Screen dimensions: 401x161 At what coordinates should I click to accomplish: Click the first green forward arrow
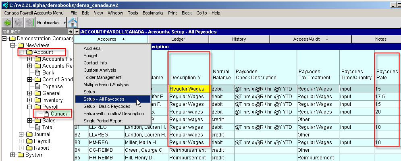(x=18, y=23)
